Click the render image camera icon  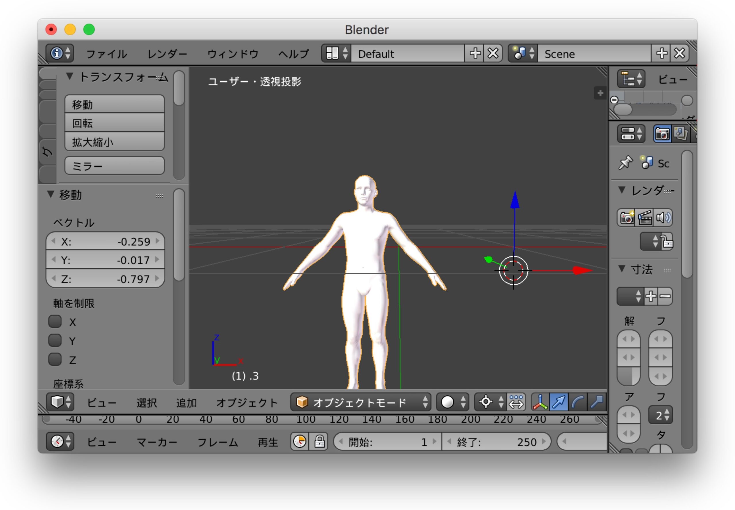tap(626, 218)
